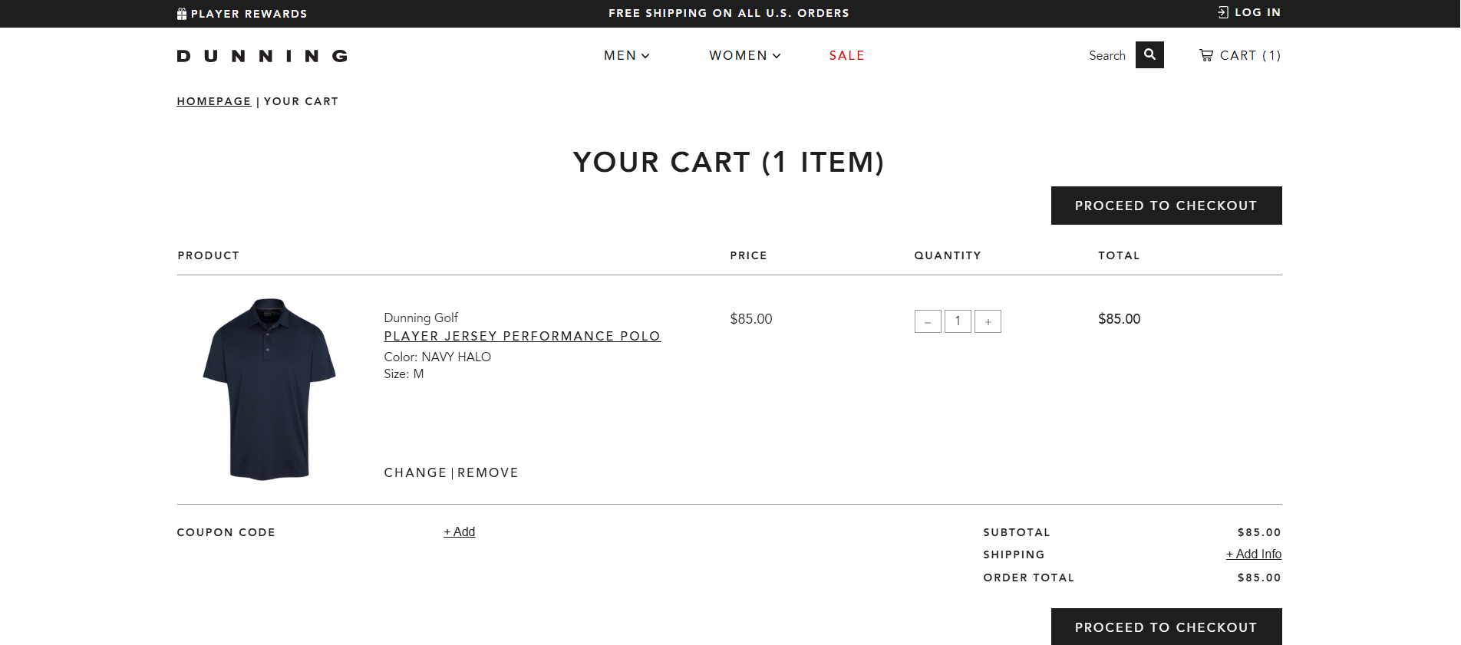Click the navy polo product thumbnail
The image size is (1461, 645).
269,389
